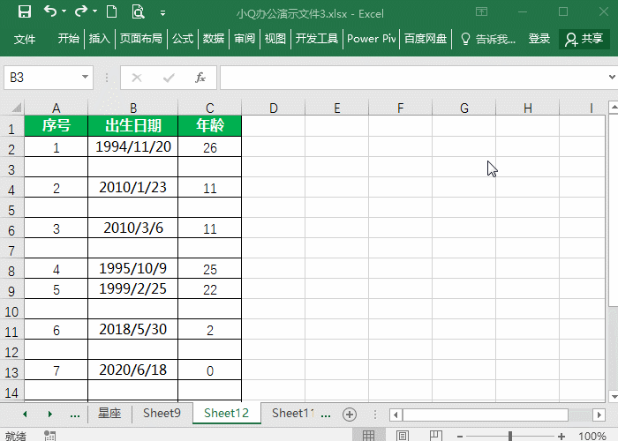Switch to the 开始 ribbon tab
The width and height of the screenshot is (618, 441).
coord(69,39)
